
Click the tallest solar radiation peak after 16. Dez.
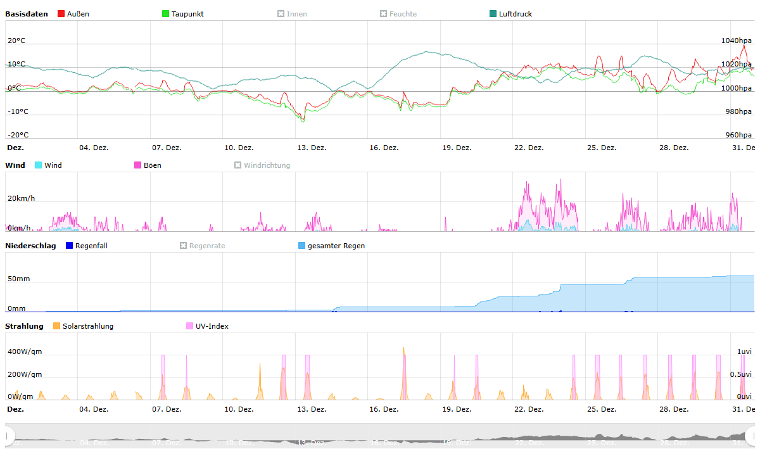click(x=403, y=350)
